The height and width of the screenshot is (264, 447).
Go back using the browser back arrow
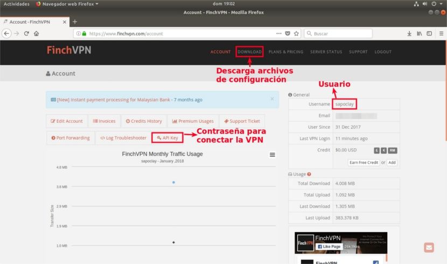point(6,33)
